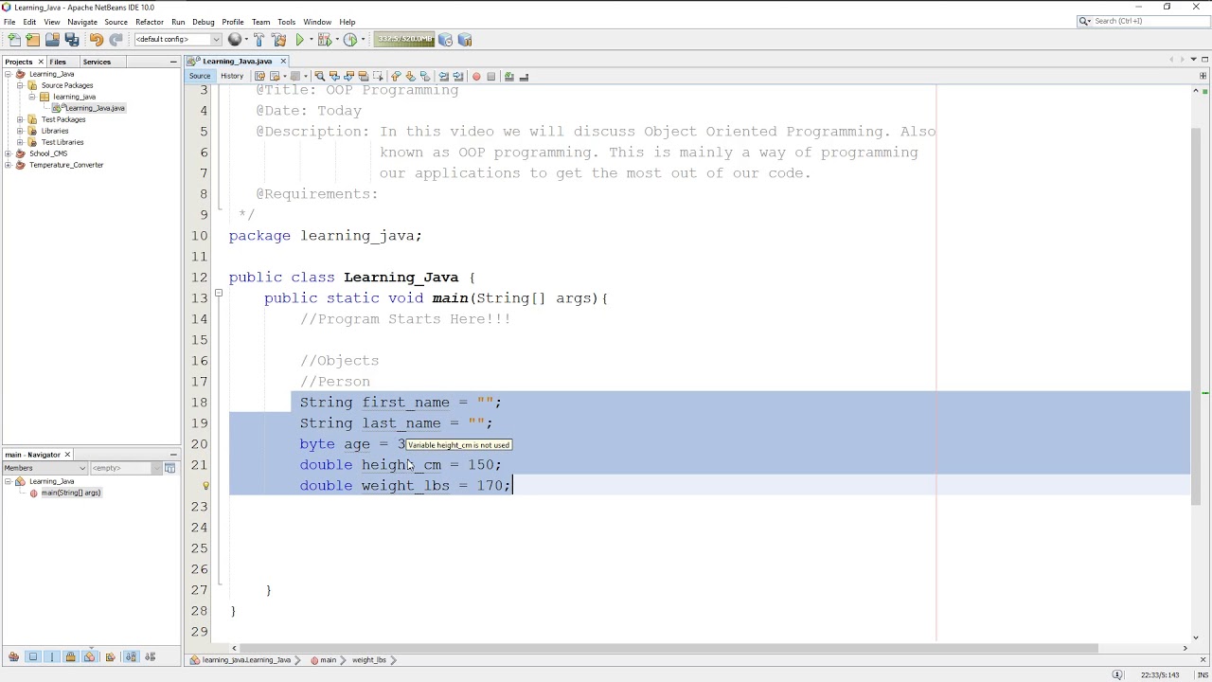This screenshot has height=682, width=1212.
Task: Expand the Temperature_Converter project
Action: (9, 165)
